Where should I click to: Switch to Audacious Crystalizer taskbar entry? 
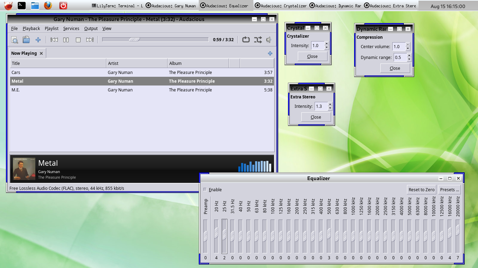[x=281, y=6]
